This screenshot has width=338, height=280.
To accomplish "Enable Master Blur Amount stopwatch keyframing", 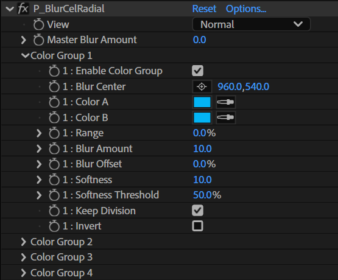I will (38, 40).
